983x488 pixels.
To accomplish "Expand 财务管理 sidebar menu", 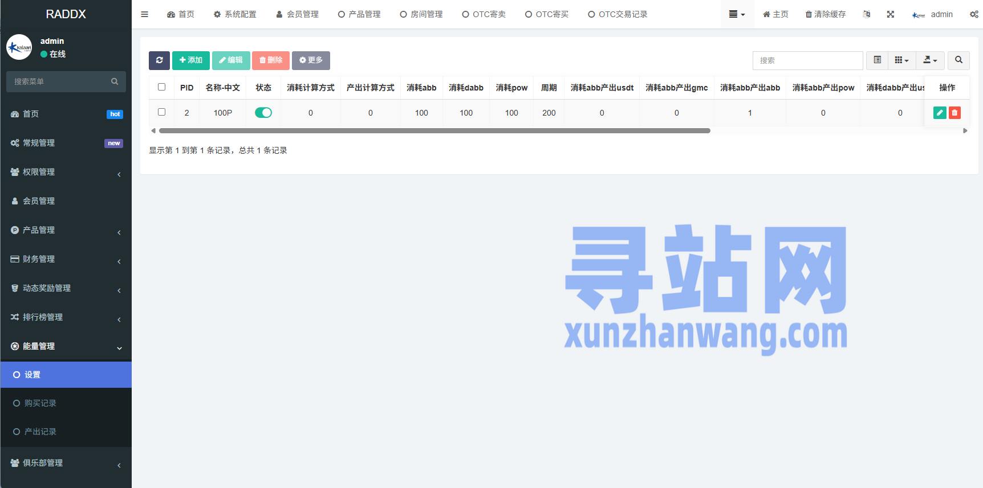I will point(66,259).
